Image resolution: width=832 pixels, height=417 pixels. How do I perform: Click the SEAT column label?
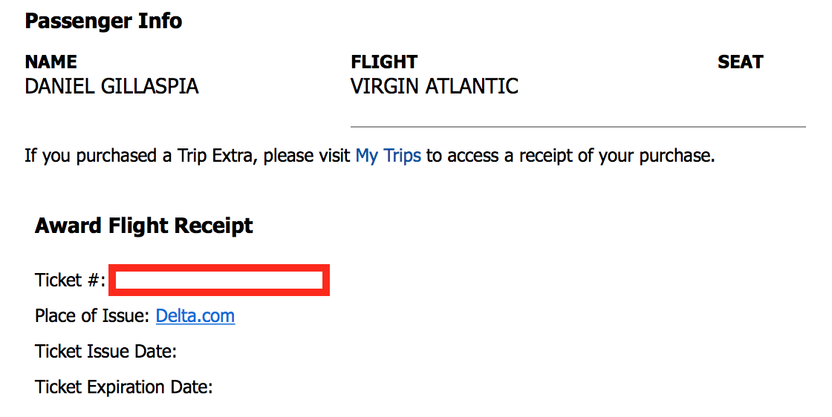coord(740,62)
